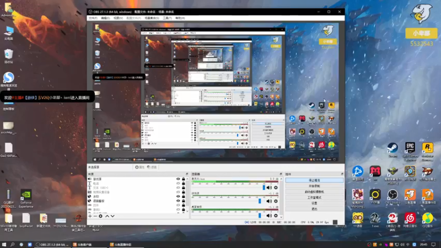
Task: Open OBS Studio desktop shortcut
Action: [392, 197]
